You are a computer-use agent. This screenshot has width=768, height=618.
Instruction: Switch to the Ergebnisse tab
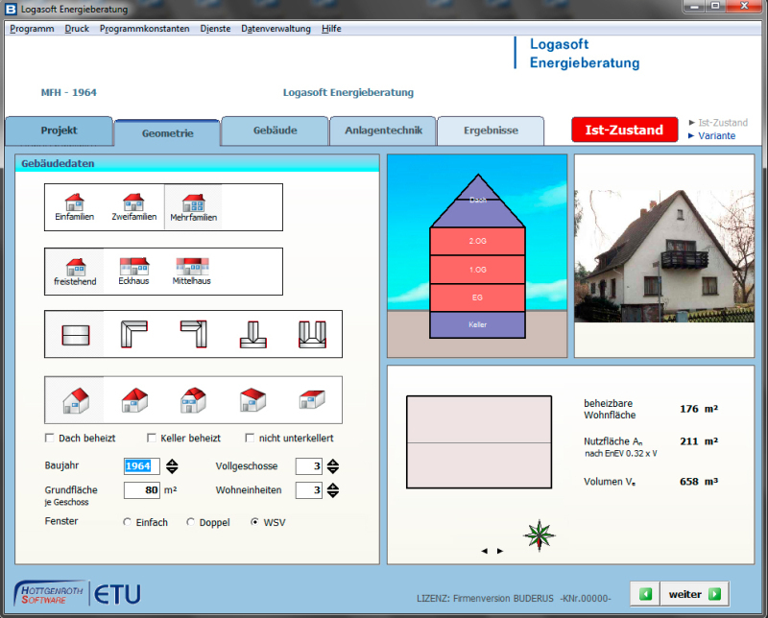tap(491, 131)
